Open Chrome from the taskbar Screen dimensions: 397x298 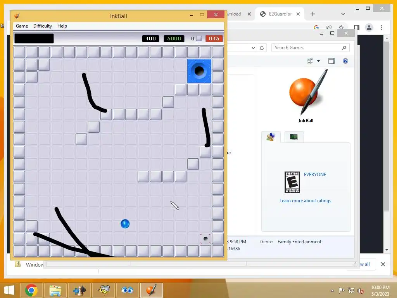[x=31, y=290]
